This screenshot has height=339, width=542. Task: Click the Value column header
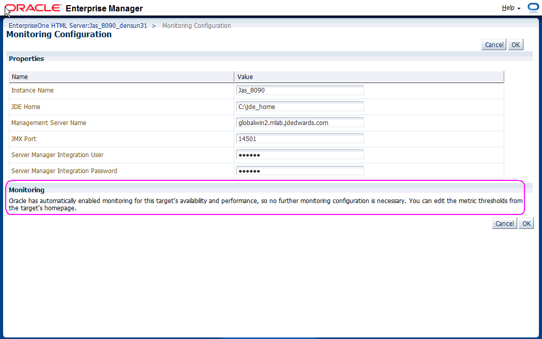pyautogui.click(x=369, y=76)
